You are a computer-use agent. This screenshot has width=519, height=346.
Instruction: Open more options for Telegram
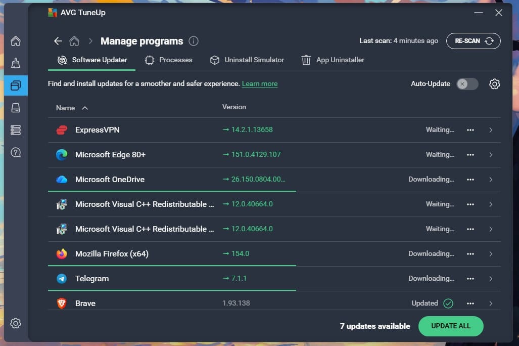coord(470,279)
